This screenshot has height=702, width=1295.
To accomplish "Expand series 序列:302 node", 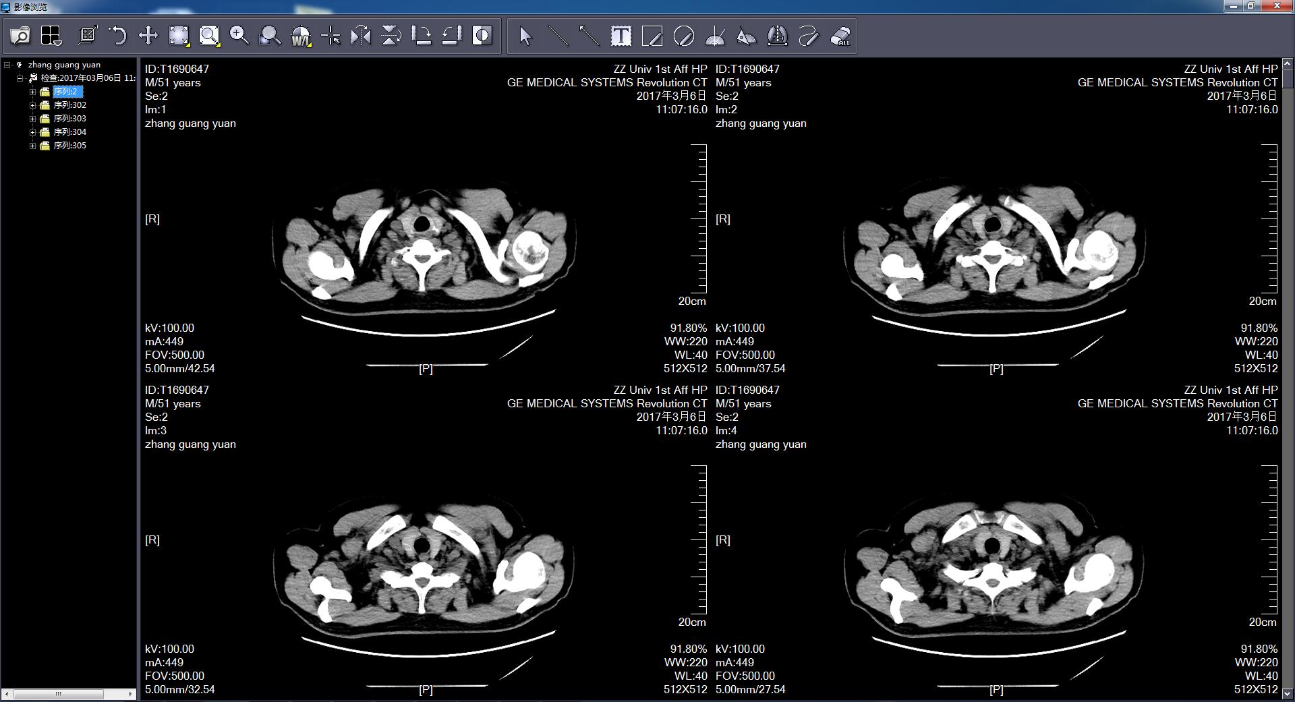I will [32, 105].
